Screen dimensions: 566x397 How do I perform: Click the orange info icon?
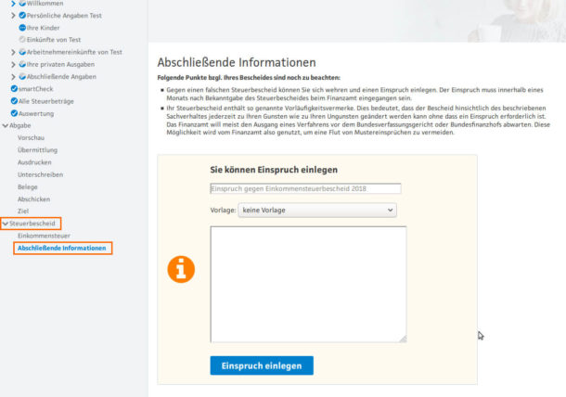[x=181, y=269]
